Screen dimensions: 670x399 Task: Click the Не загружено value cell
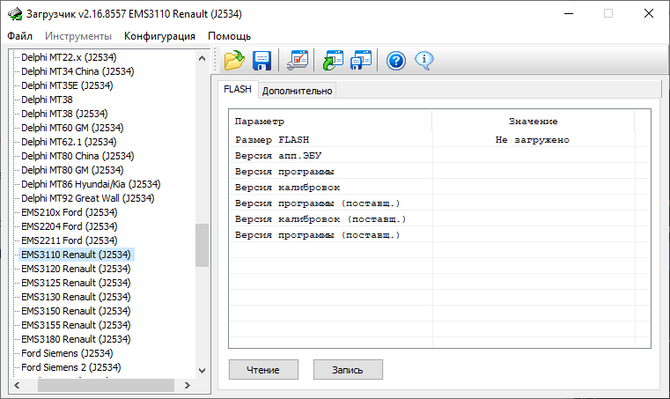tap(533, 140)
